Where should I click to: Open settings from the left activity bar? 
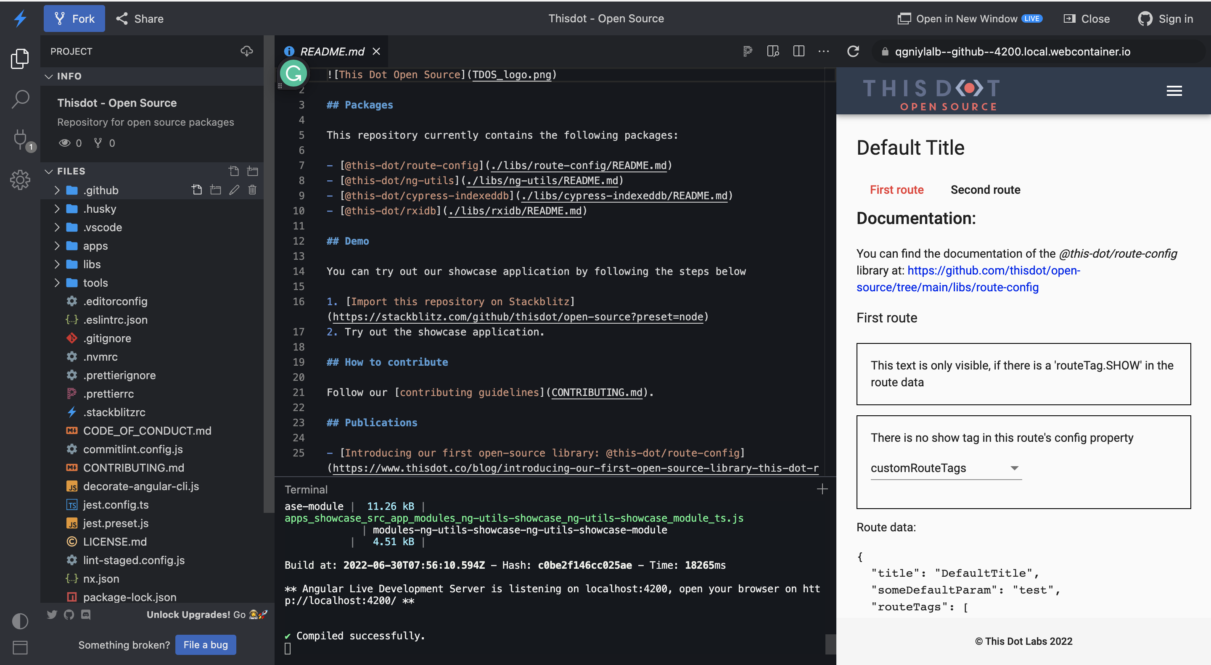(x=20, y=179)
